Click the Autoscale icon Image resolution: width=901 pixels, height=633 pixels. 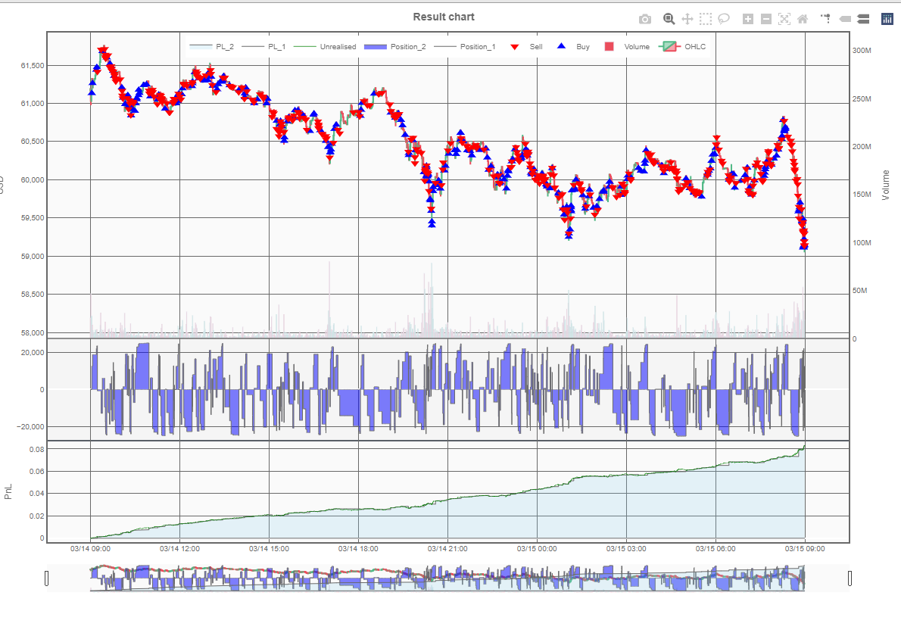784,19
